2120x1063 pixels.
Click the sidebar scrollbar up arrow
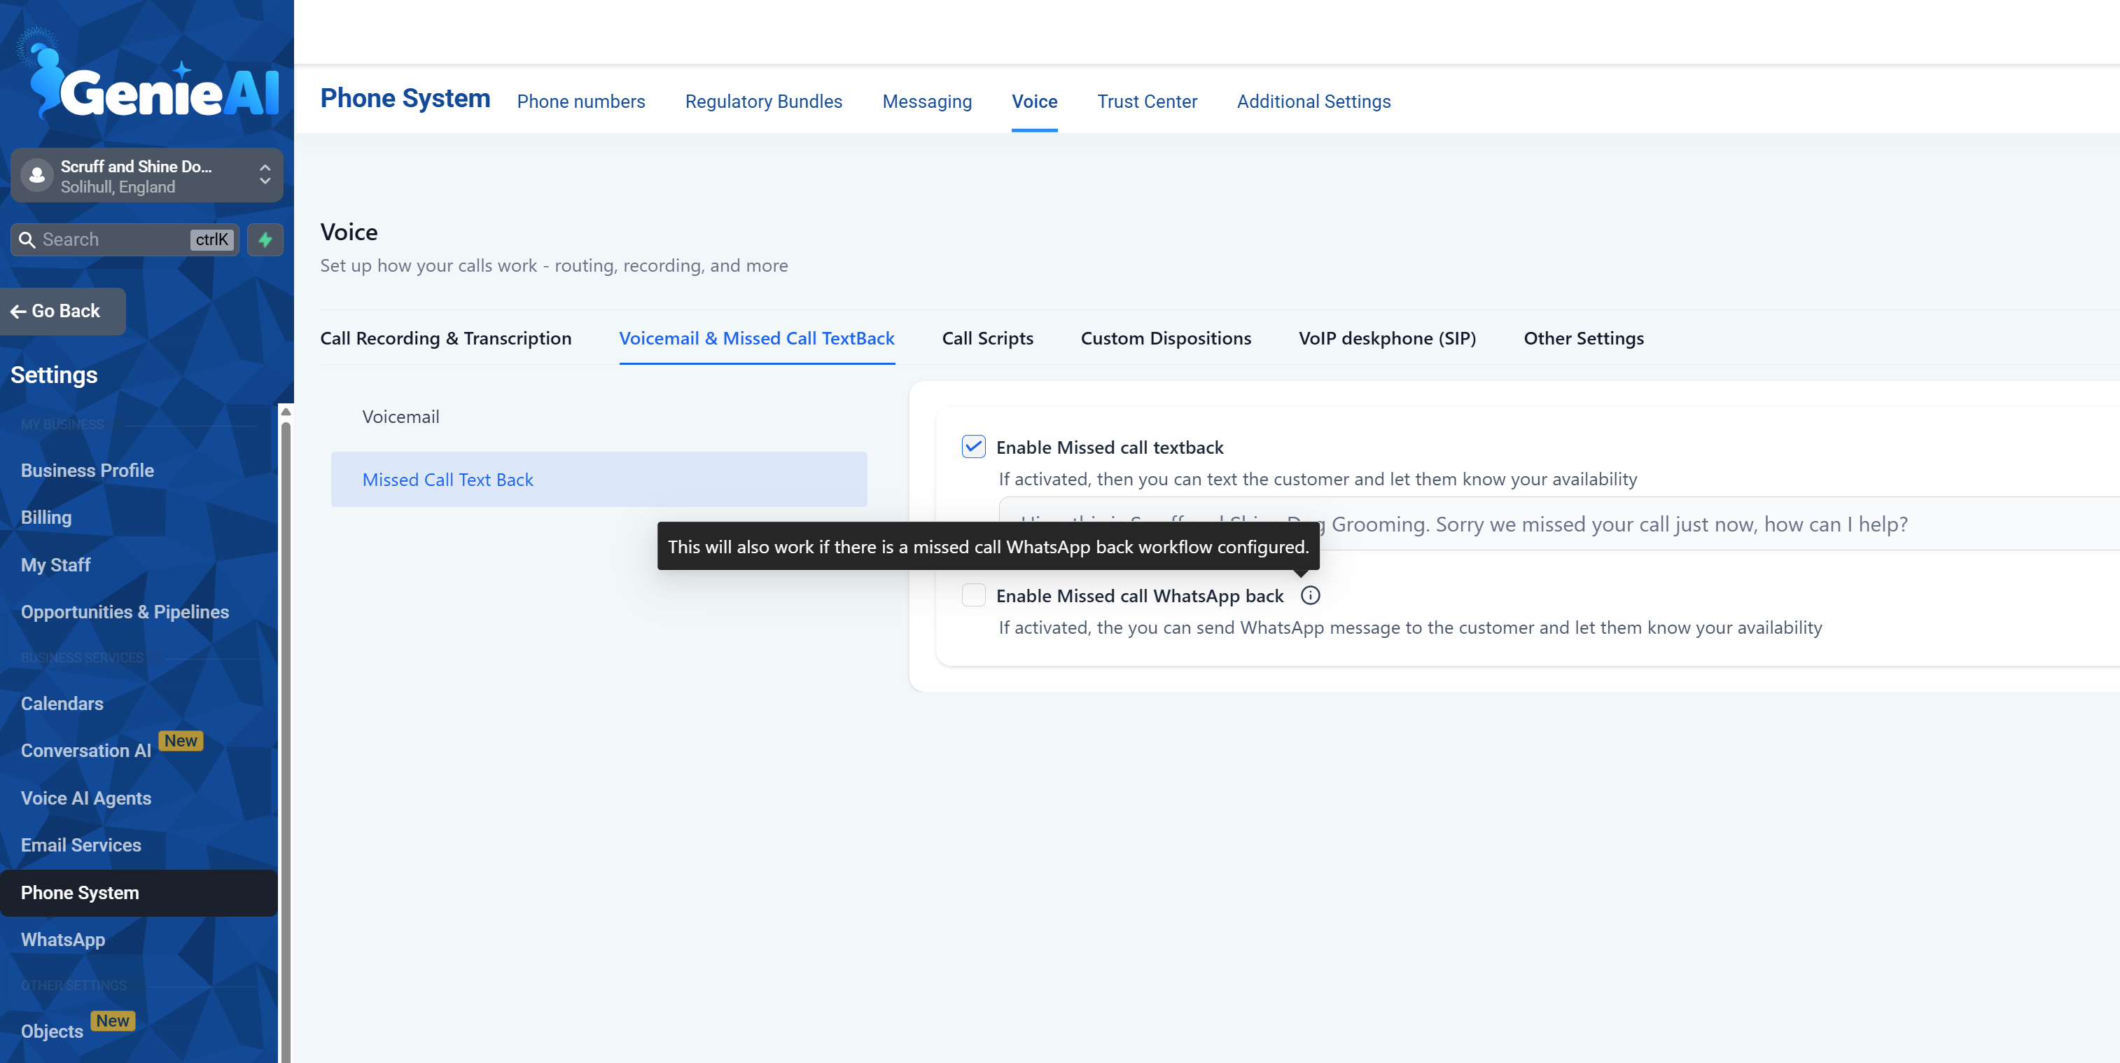[286, 412]
